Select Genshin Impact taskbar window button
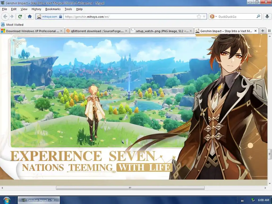The height and width of the screenshot is (204, 272). (x=39, y=200)
